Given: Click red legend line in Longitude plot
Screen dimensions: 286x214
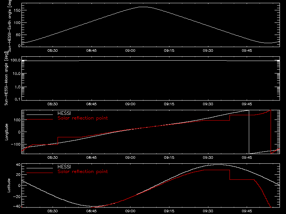Looking at the screenshot, I should [40, 119].
